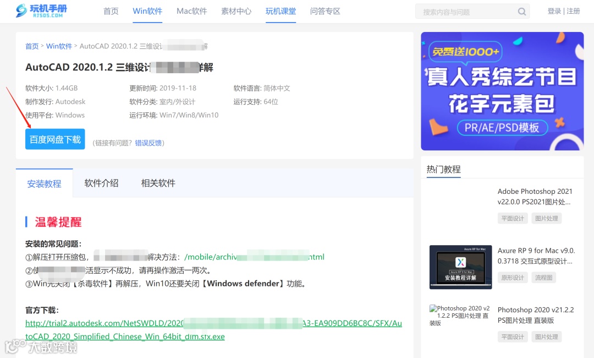Click the 运行环境: Win7/Win8/Win10 text

tap(174, 115)
